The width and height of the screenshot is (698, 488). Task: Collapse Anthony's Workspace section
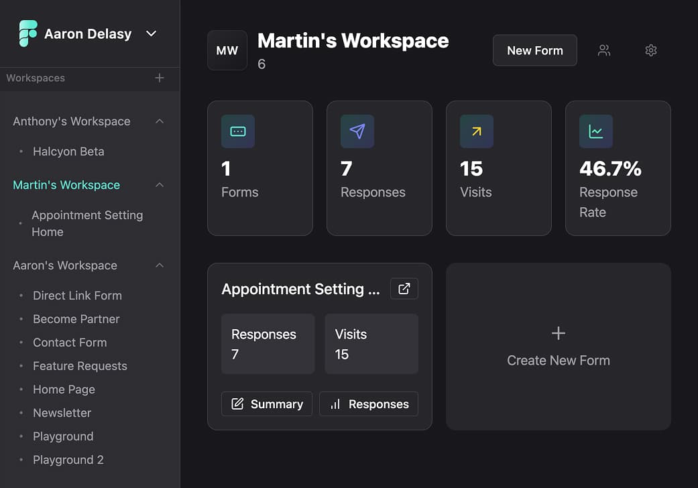pos(160,121)
